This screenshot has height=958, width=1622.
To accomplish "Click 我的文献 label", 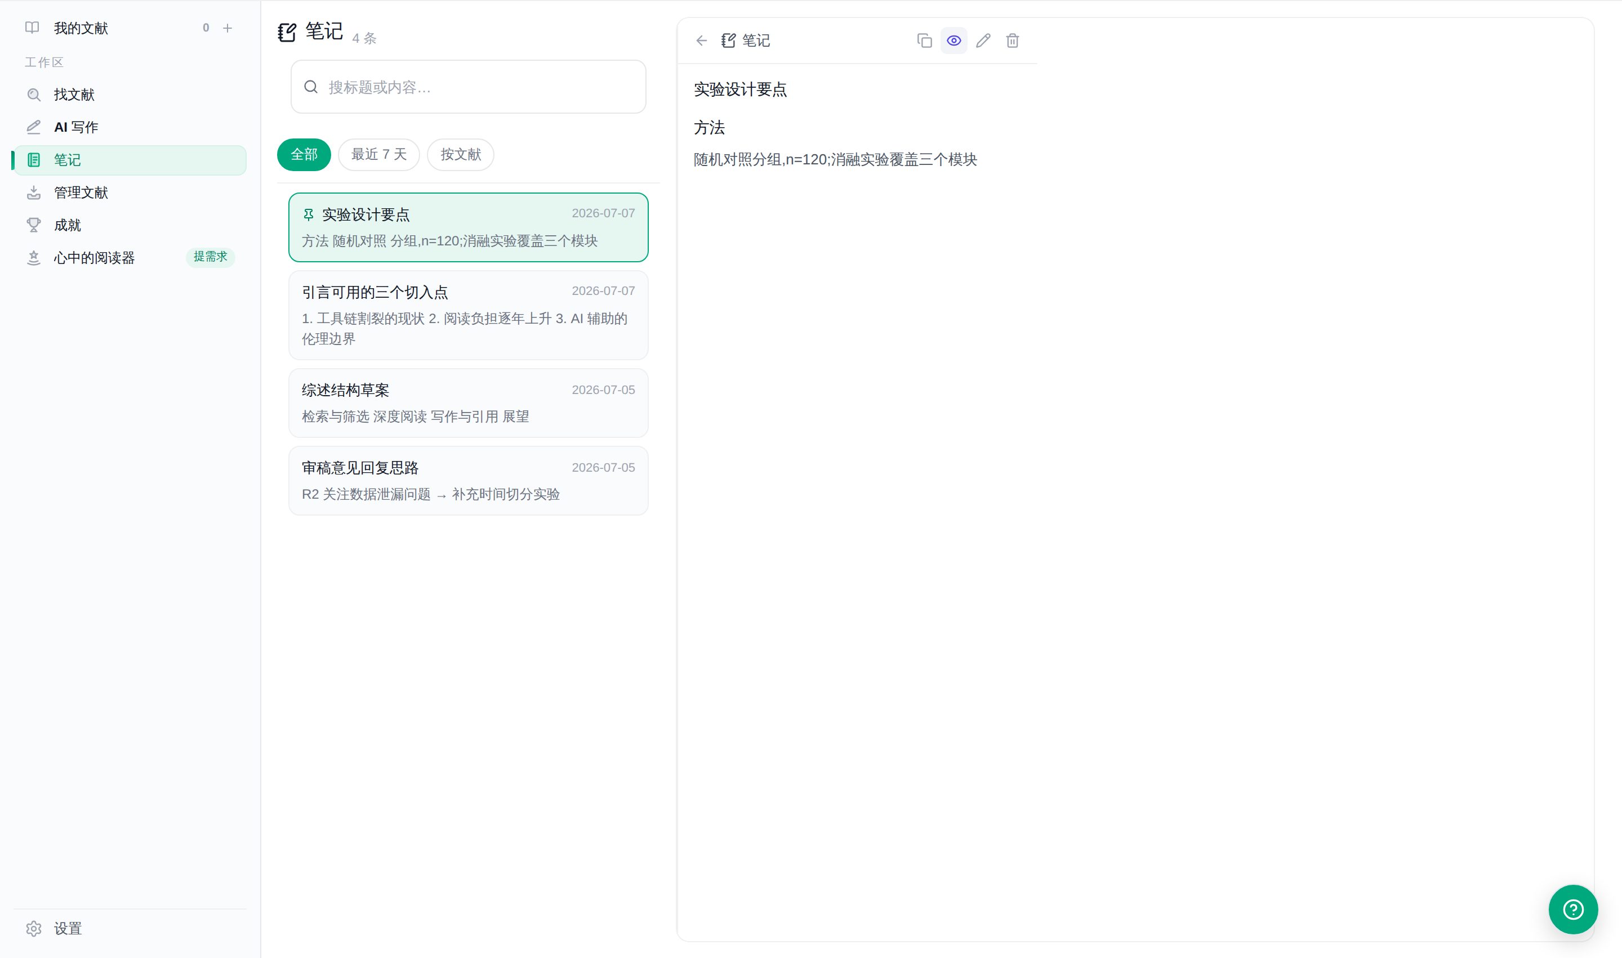I will 81,28.
